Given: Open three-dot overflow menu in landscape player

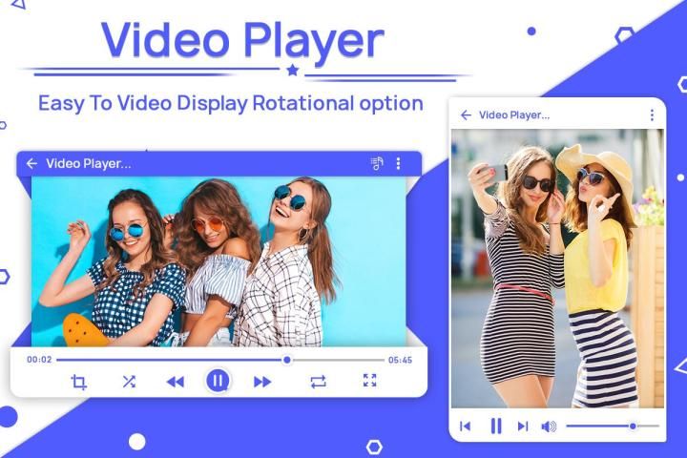Looking at the screenshot, I should pos(398,163).
